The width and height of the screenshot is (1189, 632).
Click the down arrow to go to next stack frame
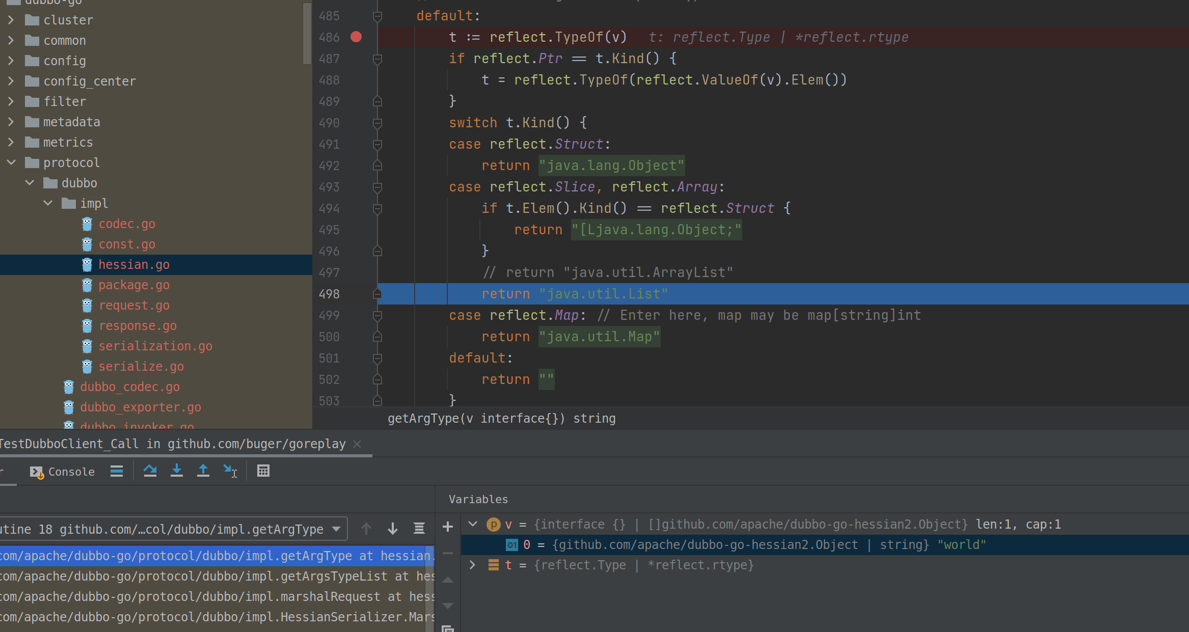click(393, 529)
